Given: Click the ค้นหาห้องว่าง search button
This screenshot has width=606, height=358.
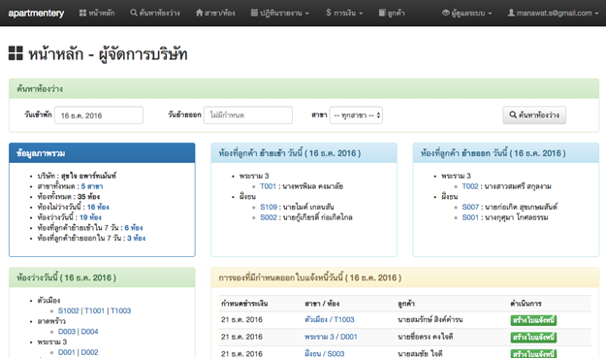Looking at the screenshot, I should coord(534,115).
